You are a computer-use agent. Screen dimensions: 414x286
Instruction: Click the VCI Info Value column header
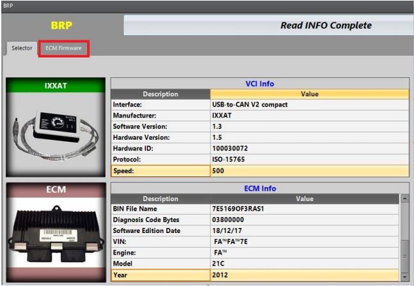coord(309,94)
